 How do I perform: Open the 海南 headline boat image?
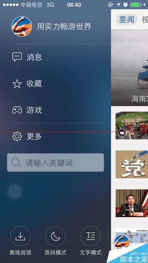coord(130,68)
